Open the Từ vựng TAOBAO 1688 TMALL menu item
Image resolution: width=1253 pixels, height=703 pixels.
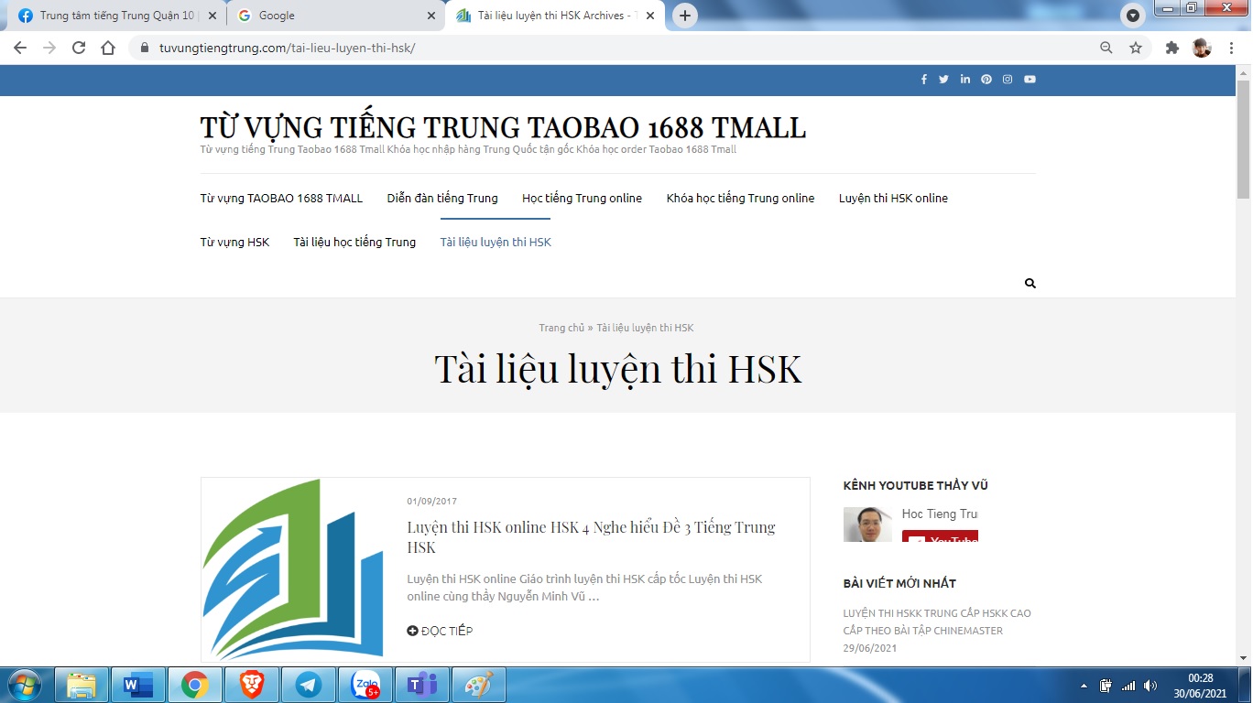281,198
